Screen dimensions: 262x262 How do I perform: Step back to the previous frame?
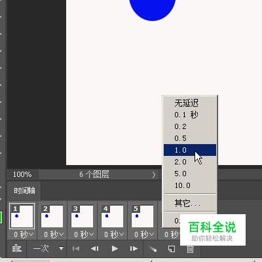coord(95,248)
